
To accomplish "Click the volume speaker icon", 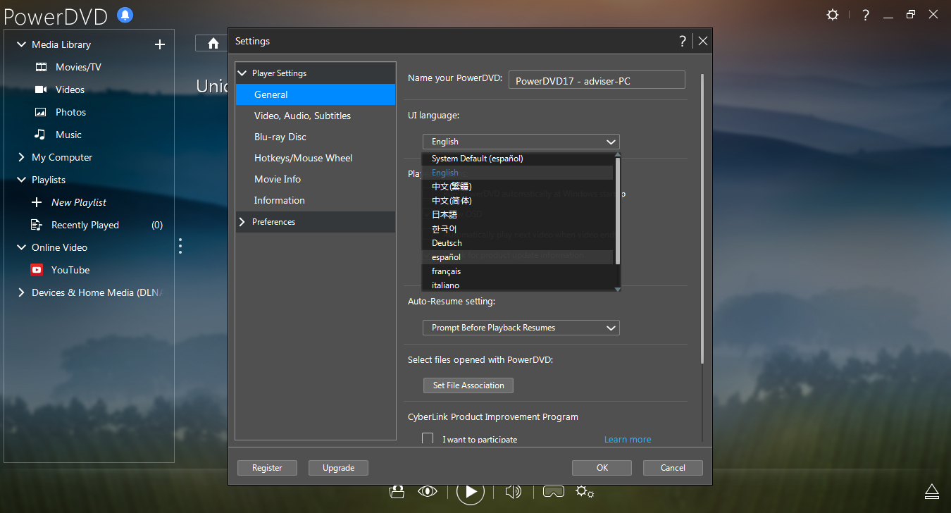I will (x=514, y=491).
